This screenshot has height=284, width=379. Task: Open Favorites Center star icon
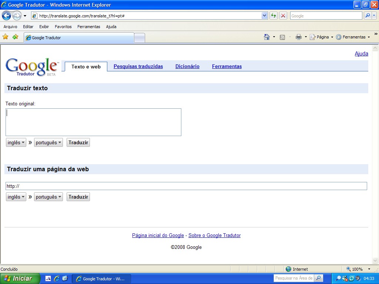point(6,37)
